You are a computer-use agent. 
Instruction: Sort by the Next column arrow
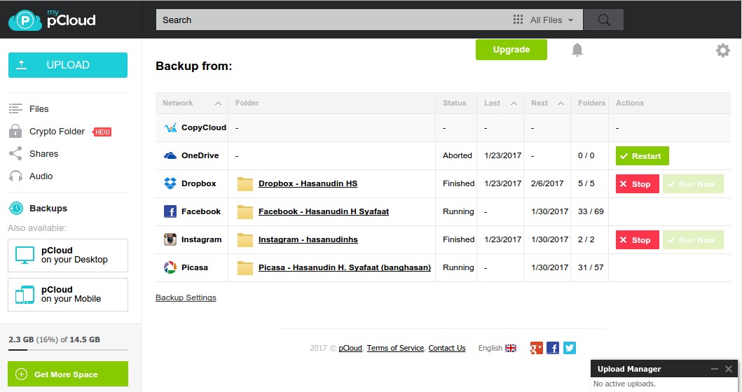pyautogui.click(x=561, y=104)
